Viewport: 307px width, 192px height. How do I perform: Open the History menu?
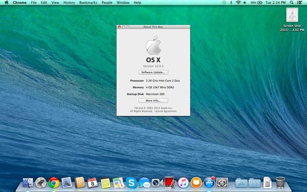click(x=69, y=2)
